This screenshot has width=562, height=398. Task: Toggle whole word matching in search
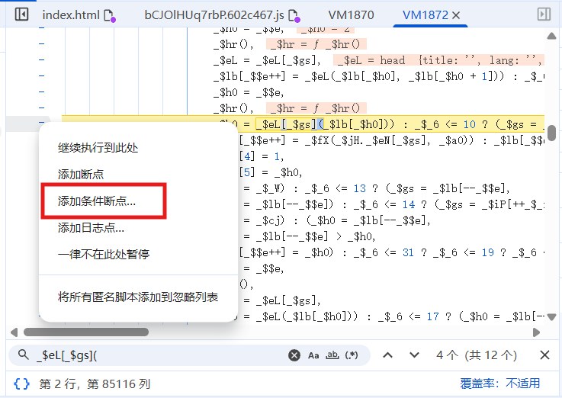coord(332,355)
